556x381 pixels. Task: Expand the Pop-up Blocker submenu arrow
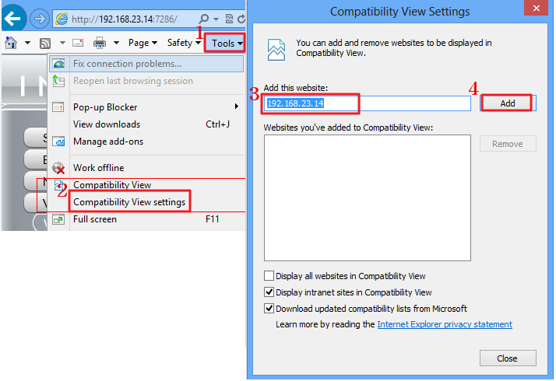coord(236,107)
